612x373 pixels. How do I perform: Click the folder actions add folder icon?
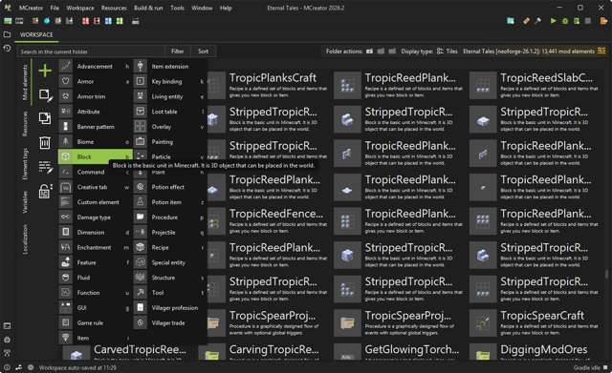(369, 52)
